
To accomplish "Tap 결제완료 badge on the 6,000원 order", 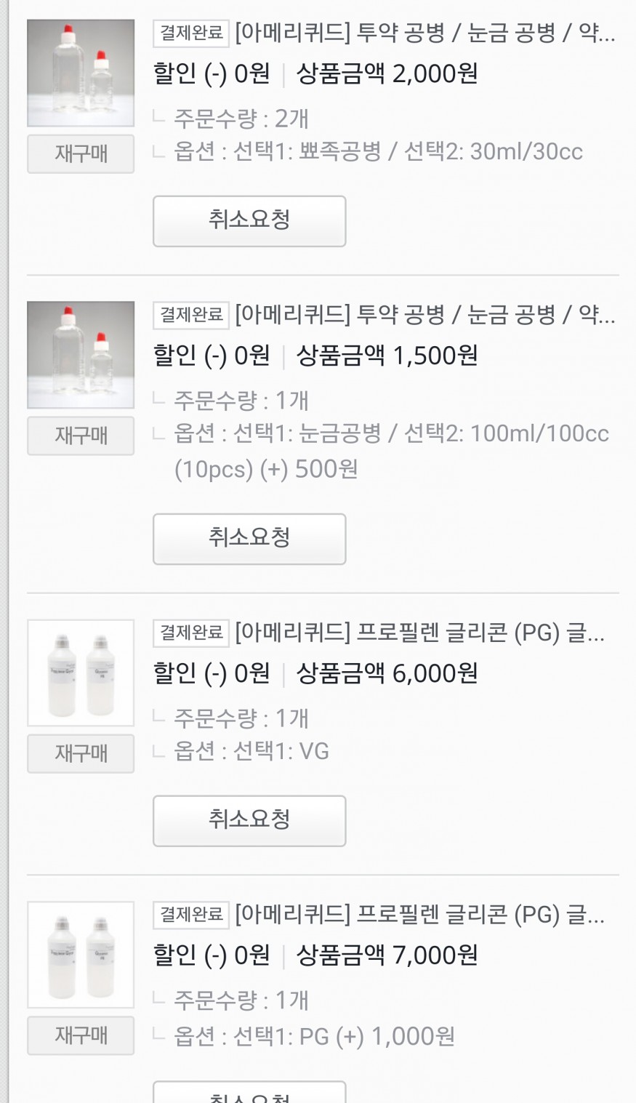I will coord(191,633).
